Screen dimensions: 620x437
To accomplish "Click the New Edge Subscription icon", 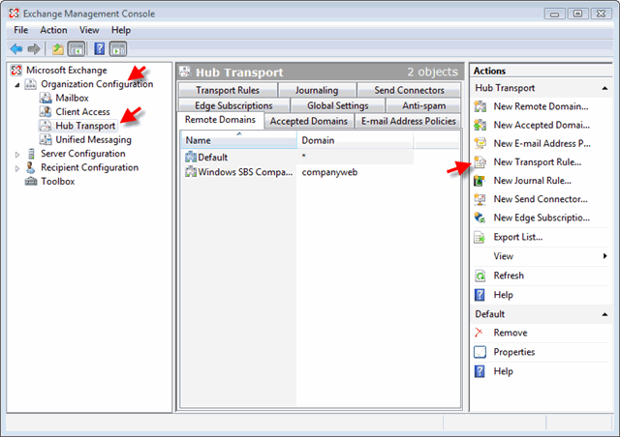I will point(480,218).
